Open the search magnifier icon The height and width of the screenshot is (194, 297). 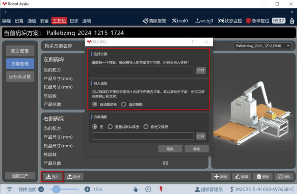point(292,12)
